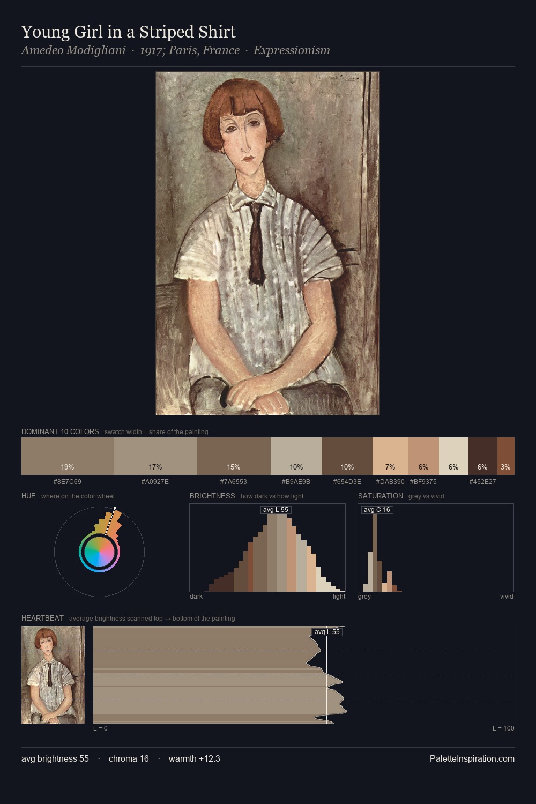This screenshot has width=536, height=804.
Task: Click the hex code '#8E7C69'
Action: pos(68,481)
